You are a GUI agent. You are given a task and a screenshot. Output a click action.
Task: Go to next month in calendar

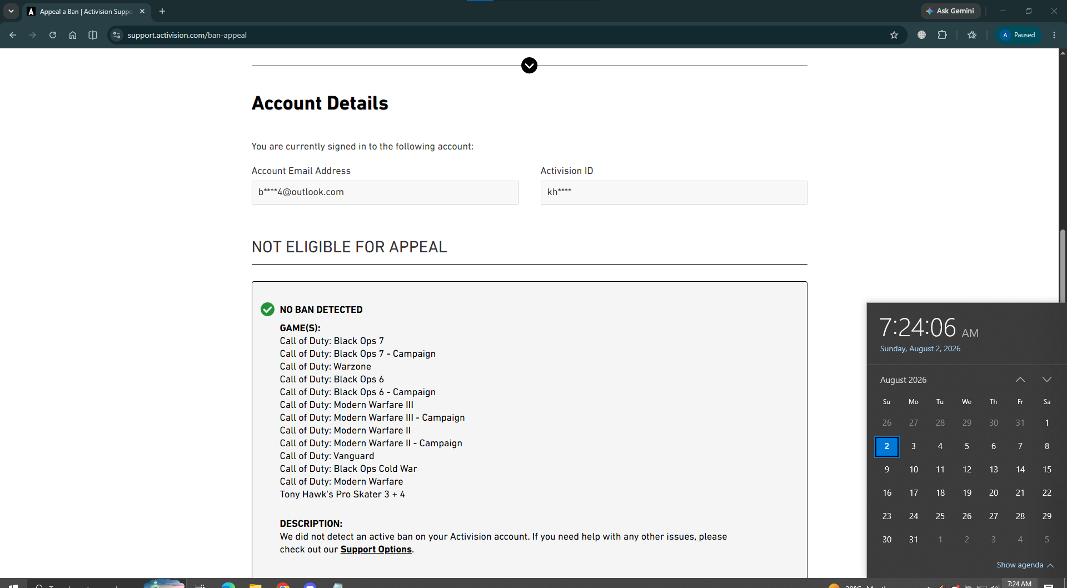point(1047,380)
